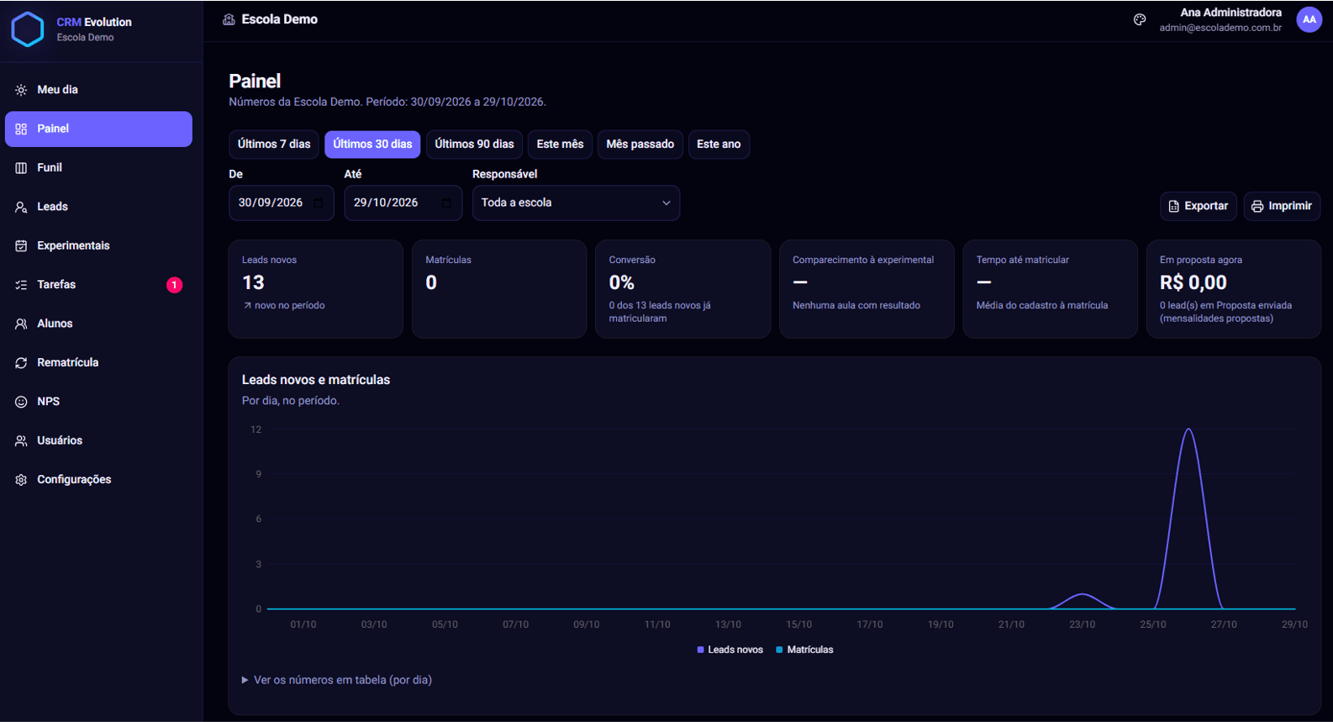Expand Ver os números em tabela
This screenshot has width=1333, height=722.
337,680
